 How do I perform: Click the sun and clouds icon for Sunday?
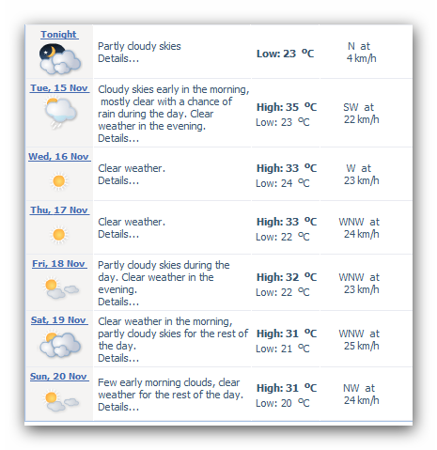point(60,400)
